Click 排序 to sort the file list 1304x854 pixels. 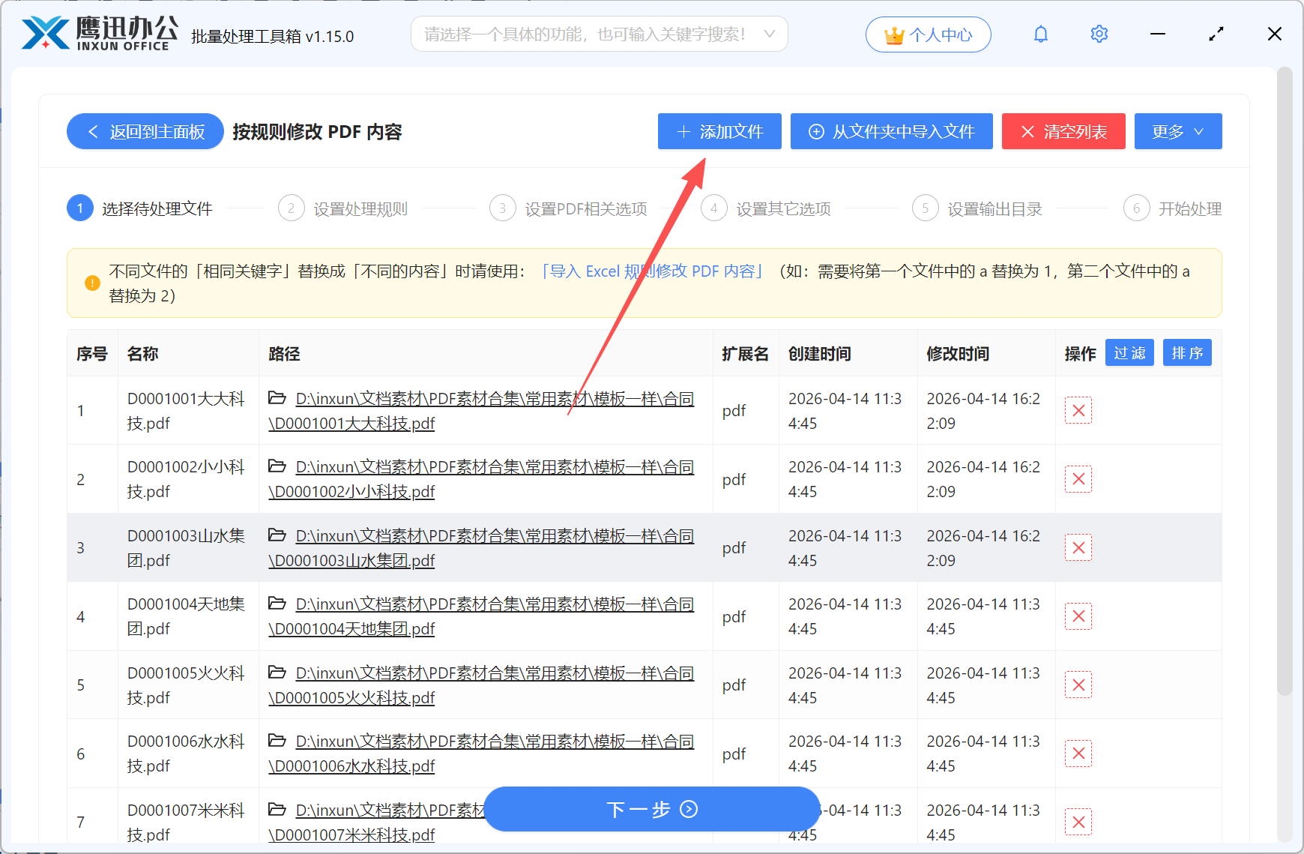[1187, 352]
